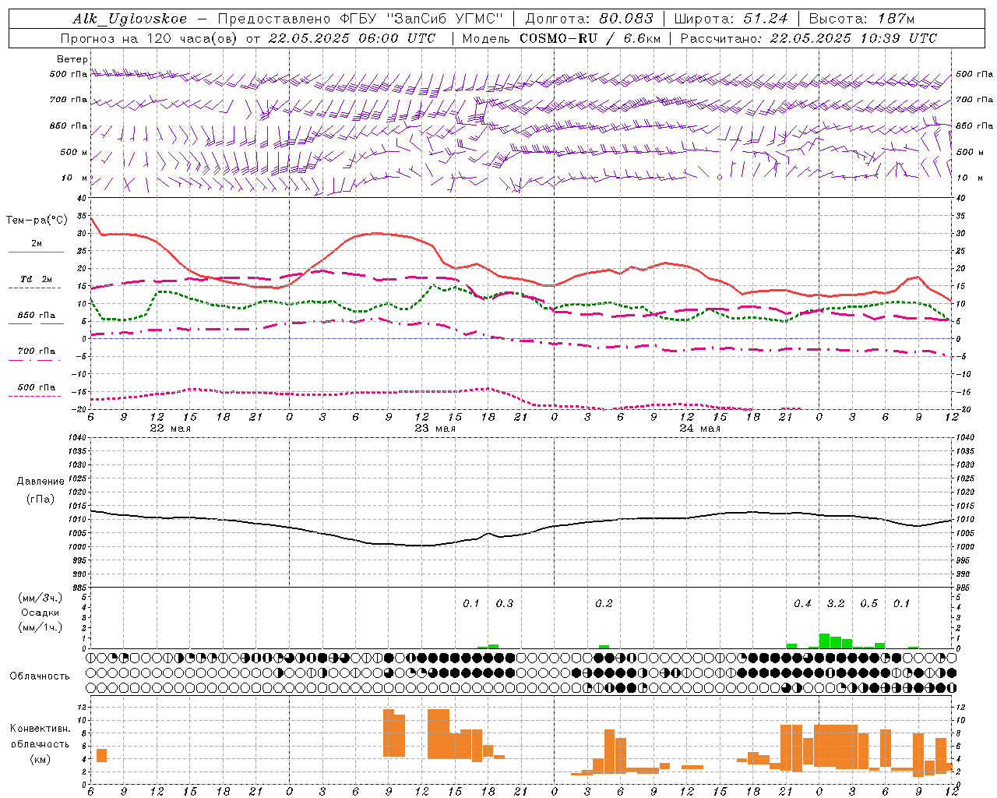The height and width of the screenshot is (798, 997).
Task: Click the Давление panel label
Action: click(40, 482)
